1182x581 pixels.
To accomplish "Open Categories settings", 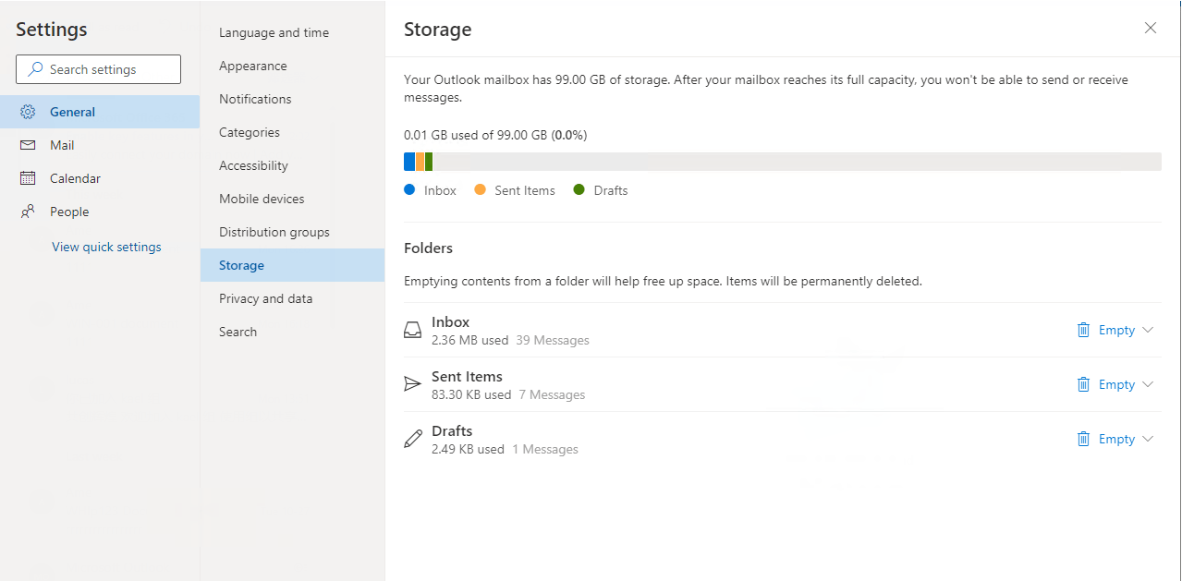I will (292, 132).
